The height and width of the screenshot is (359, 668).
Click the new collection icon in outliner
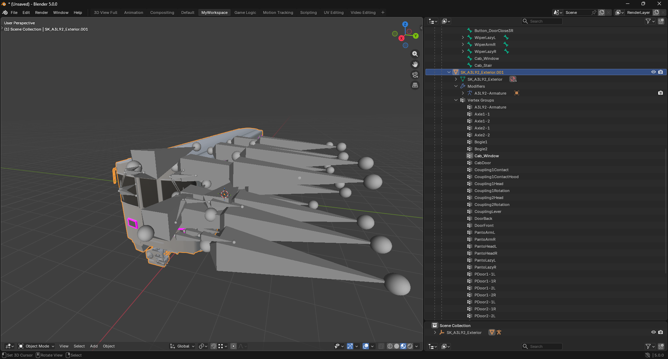click(x=661, y=21)
